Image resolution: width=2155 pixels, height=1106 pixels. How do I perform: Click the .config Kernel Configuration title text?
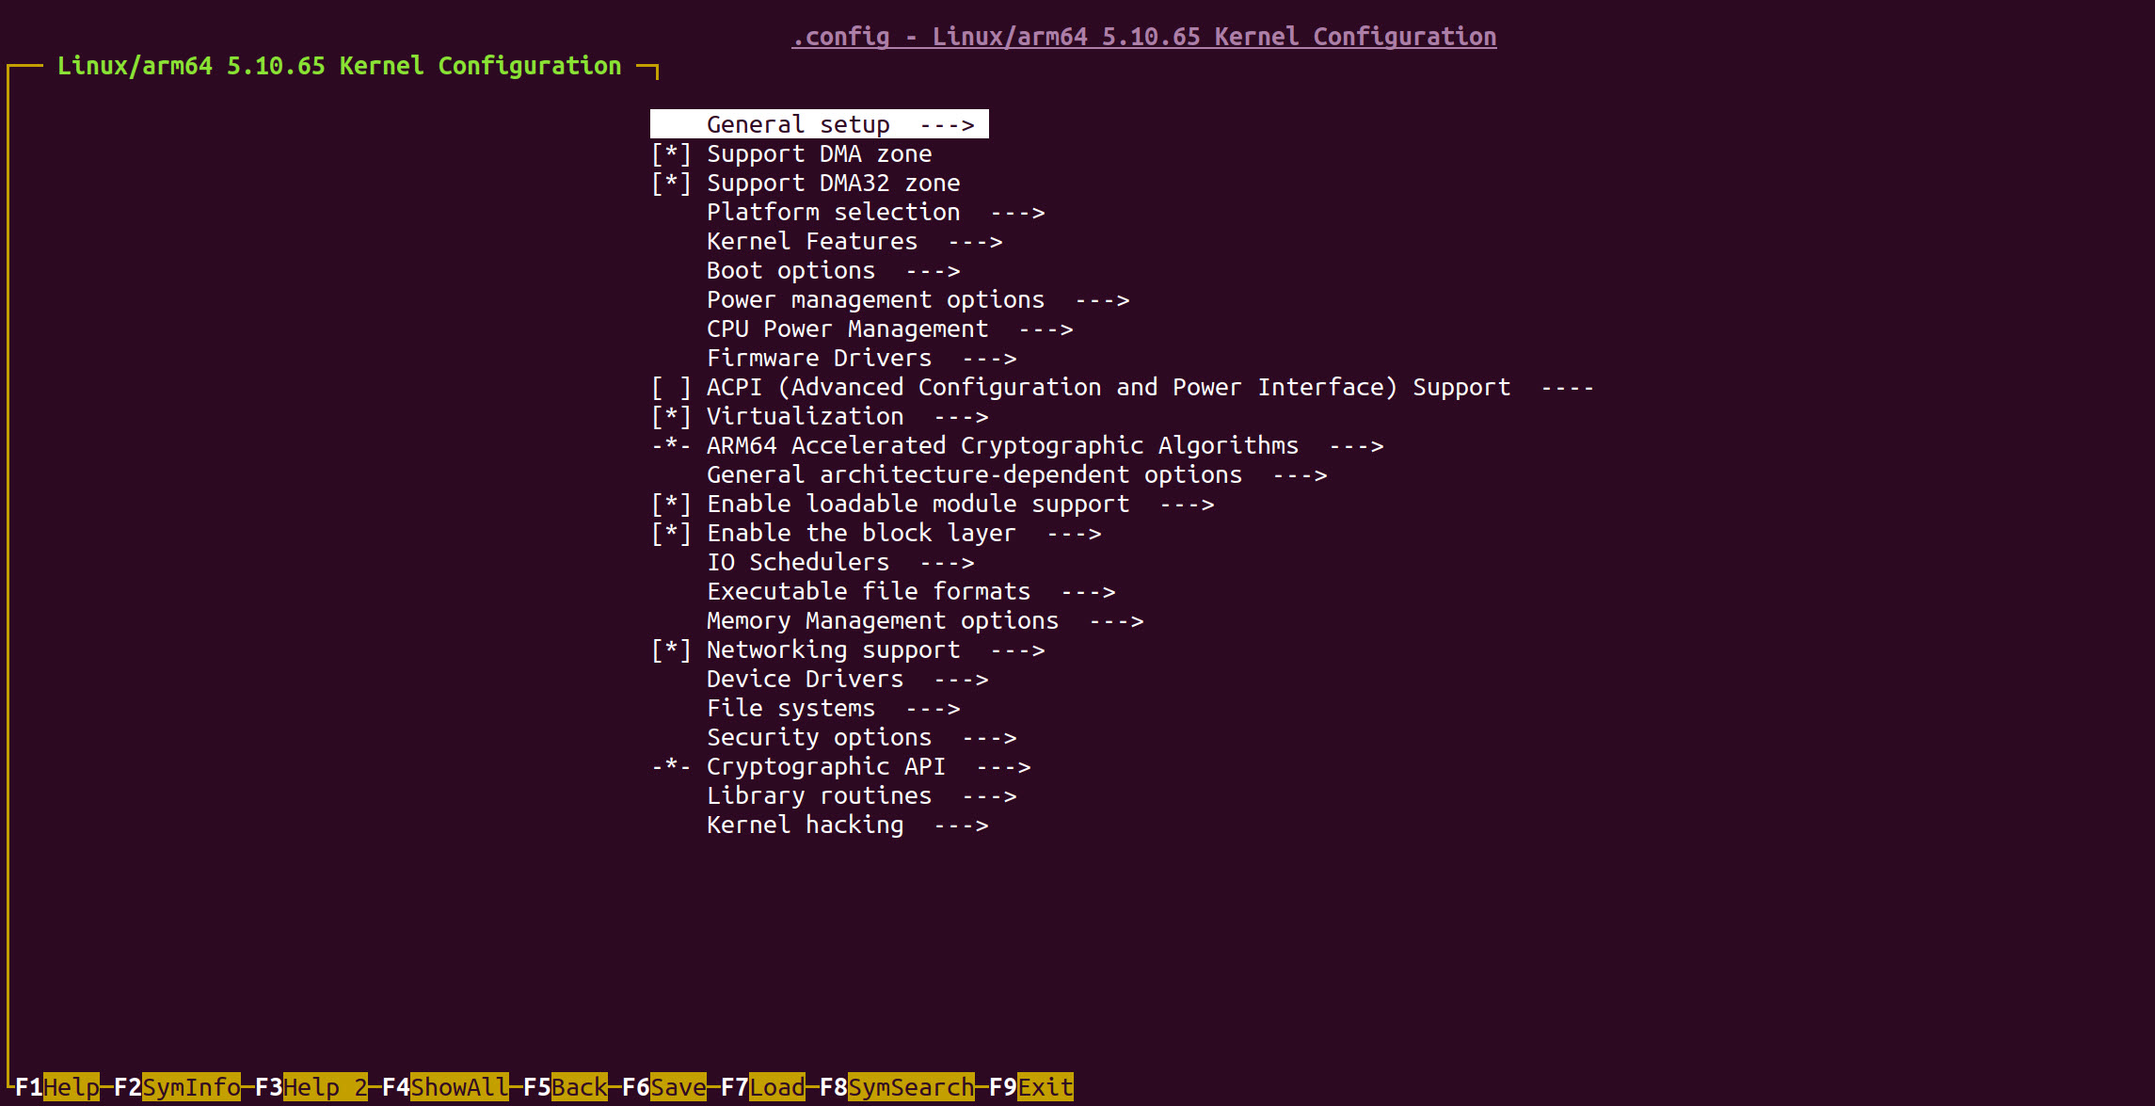[1143, 37]
